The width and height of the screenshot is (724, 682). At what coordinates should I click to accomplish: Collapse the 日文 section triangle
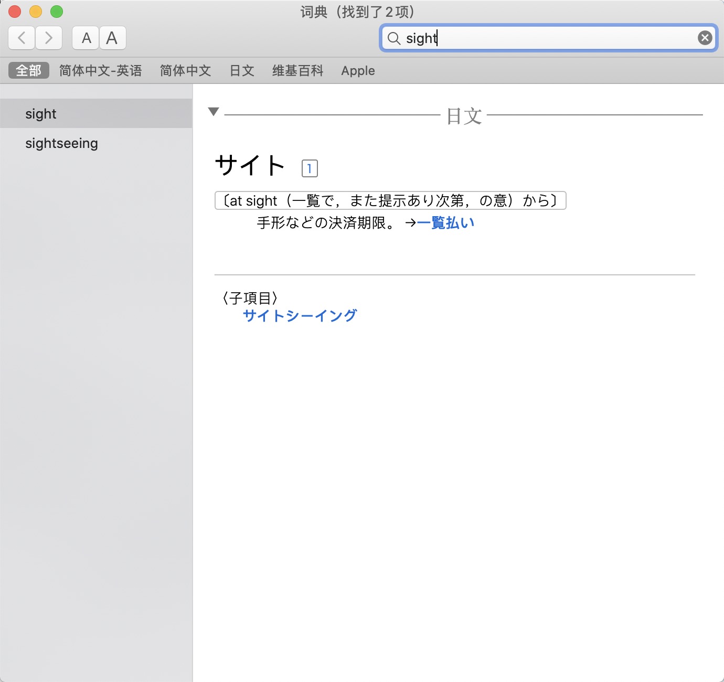(213, 112)
